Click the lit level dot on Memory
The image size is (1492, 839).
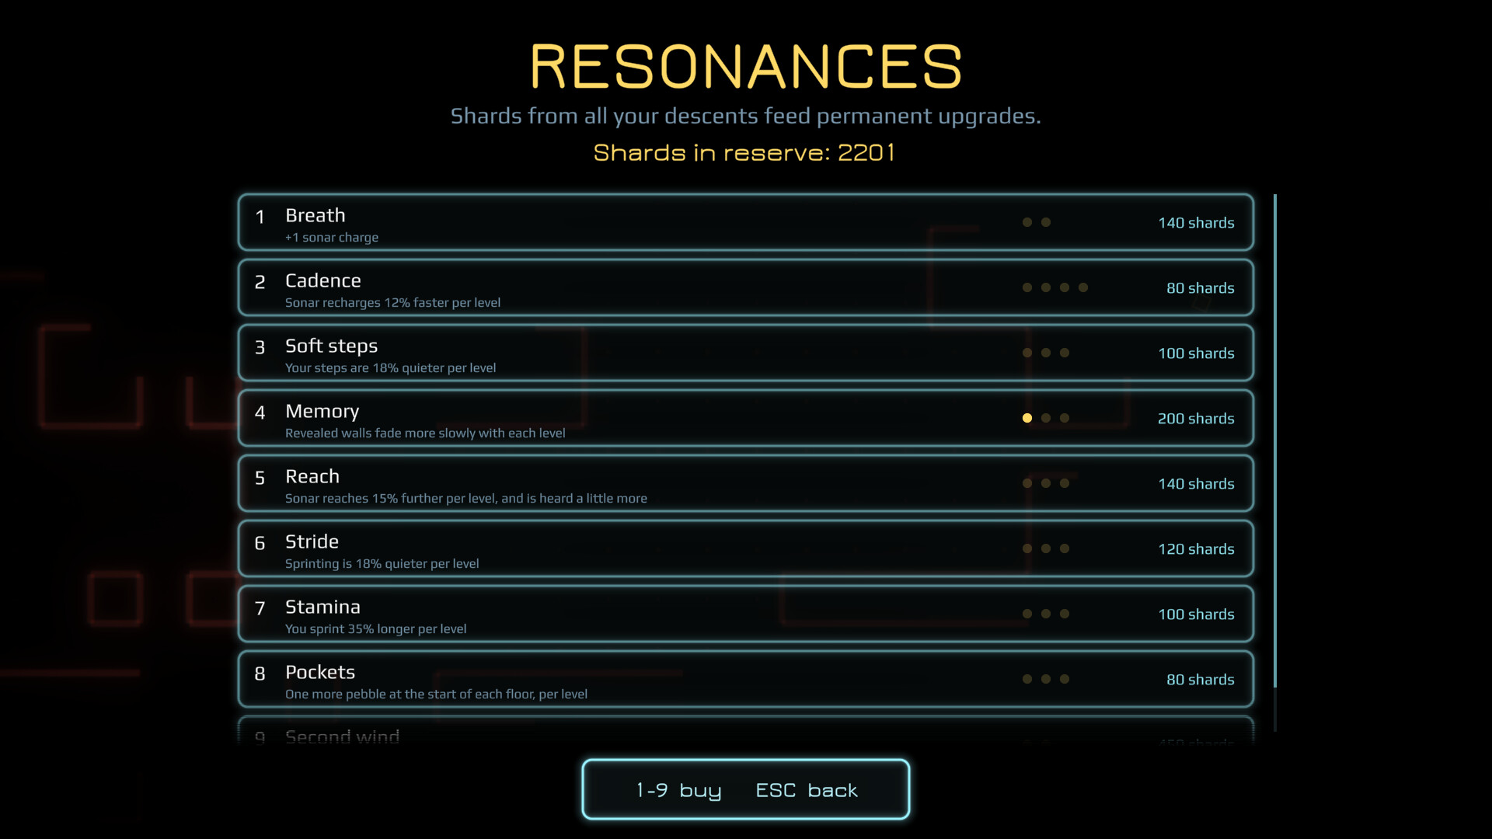coord(1027,418)
